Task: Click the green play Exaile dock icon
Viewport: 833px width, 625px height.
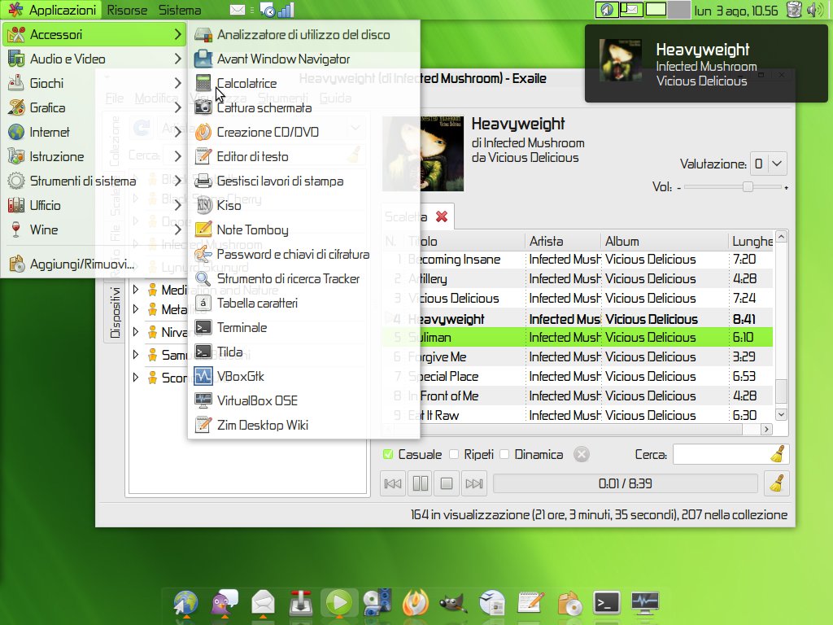Action: (339, 603)
